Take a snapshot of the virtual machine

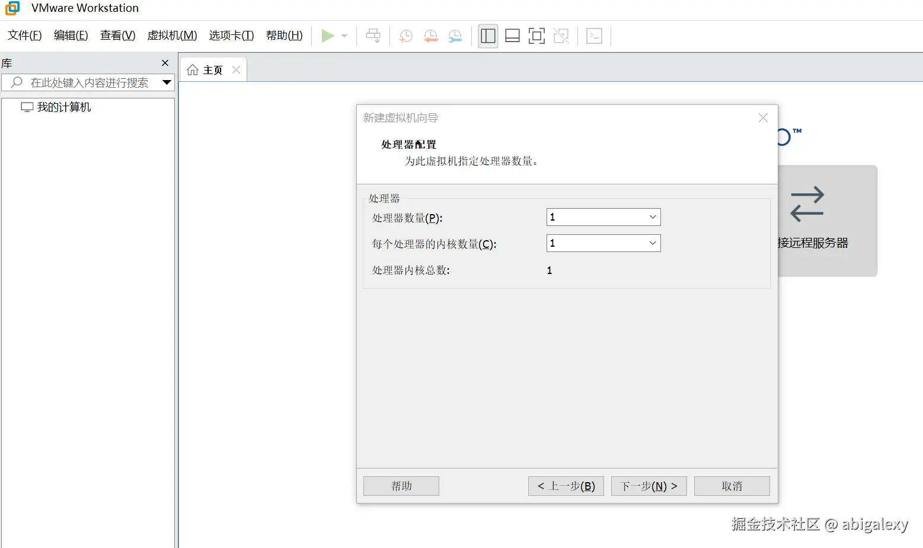(405, 36)
